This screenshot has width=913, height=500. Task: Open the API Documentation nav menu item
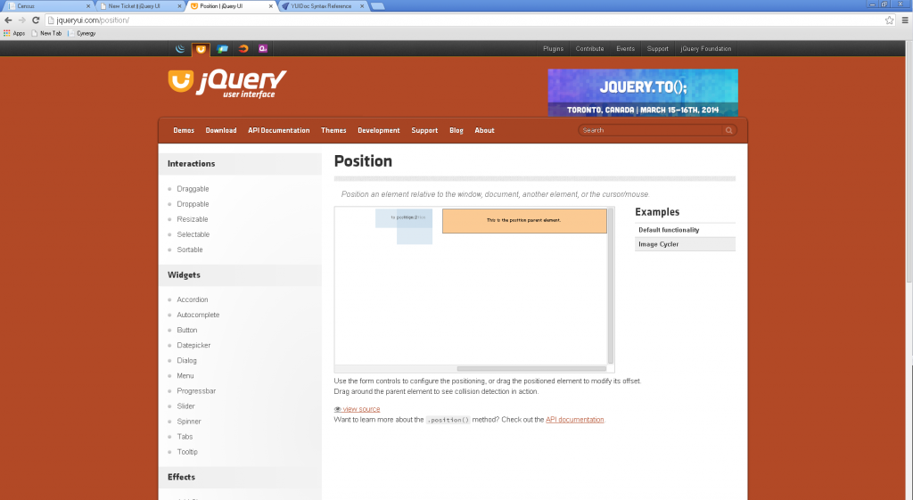pyautogui.click(x=279, y=131)
